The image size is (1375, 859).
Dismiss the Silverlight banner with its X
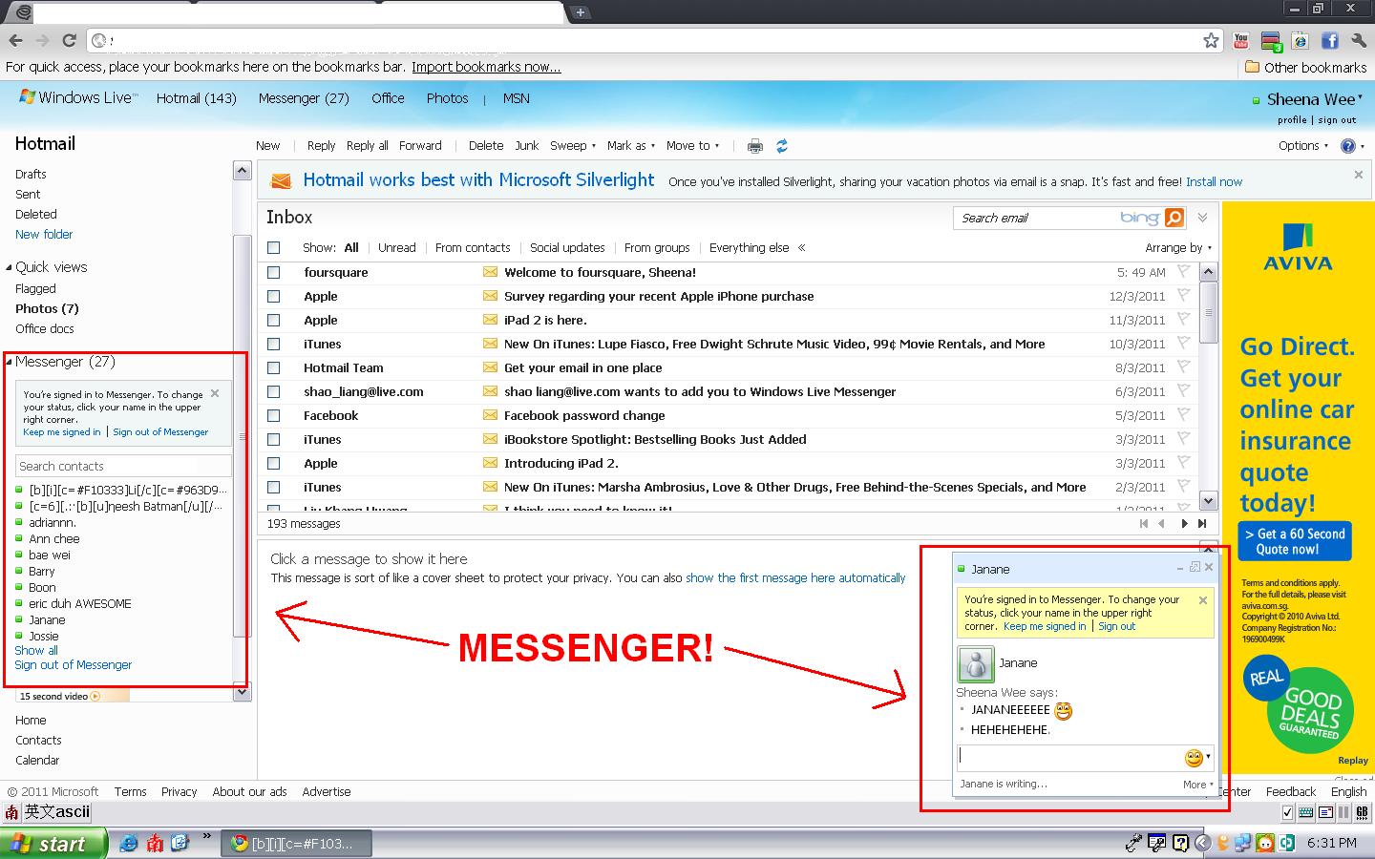1359,175
